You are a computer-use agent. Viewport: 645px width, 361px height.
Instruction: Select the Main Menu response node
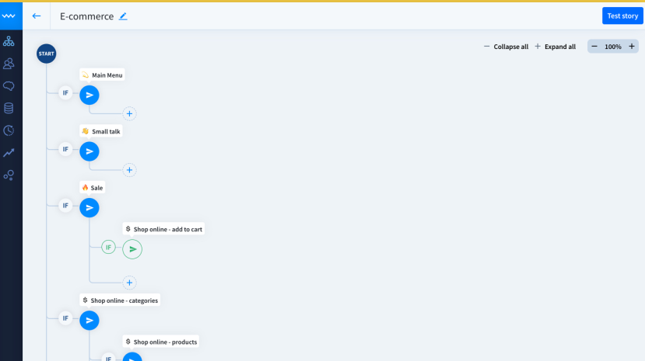click(89, 95)
